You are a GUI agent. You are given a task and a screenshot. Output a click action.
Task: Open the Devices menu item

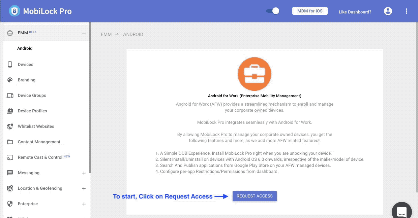[26, 65]
